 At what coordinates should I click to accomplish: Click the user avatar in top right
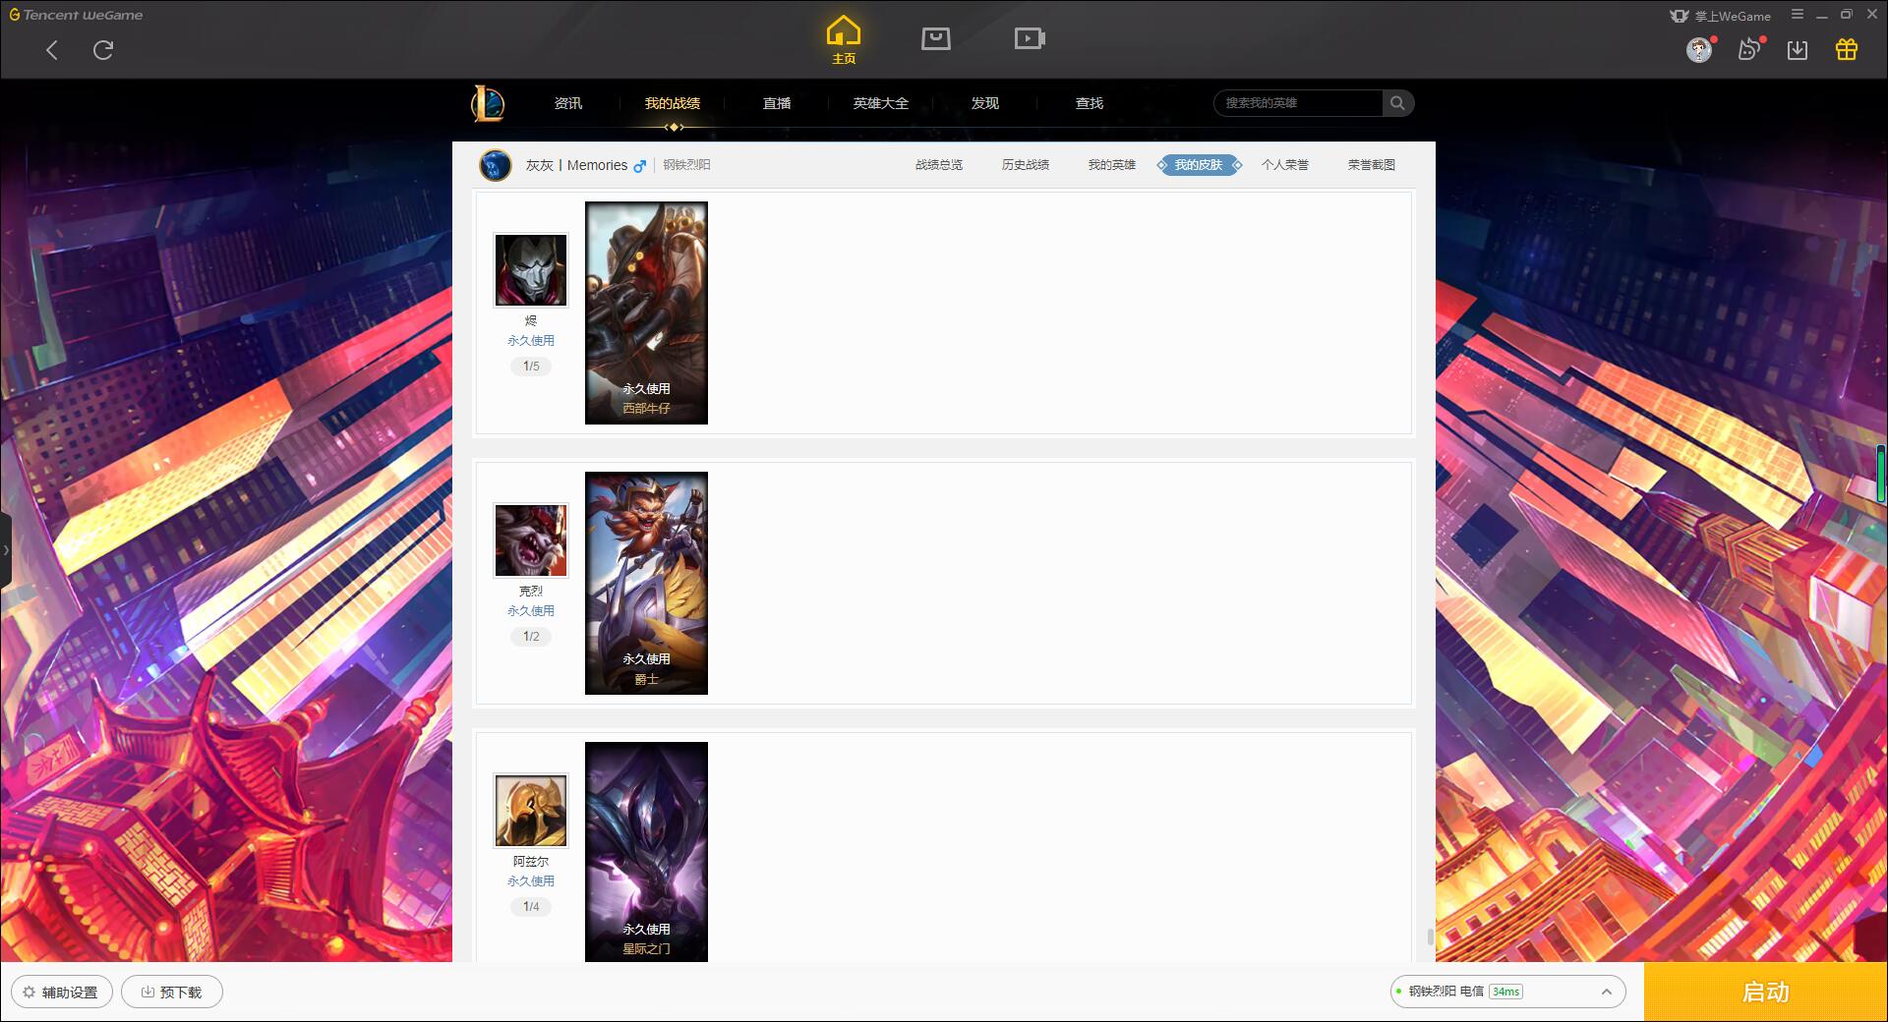point(1698,49)
